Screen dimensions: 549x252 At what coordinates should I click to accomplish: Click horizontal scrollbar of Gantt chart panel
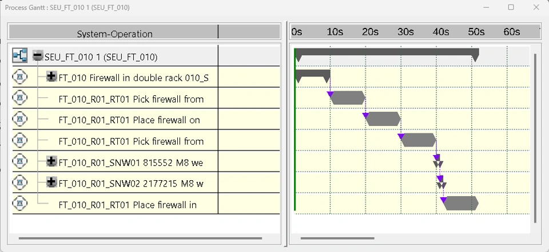pyautogui.click(x=337, y=238)
